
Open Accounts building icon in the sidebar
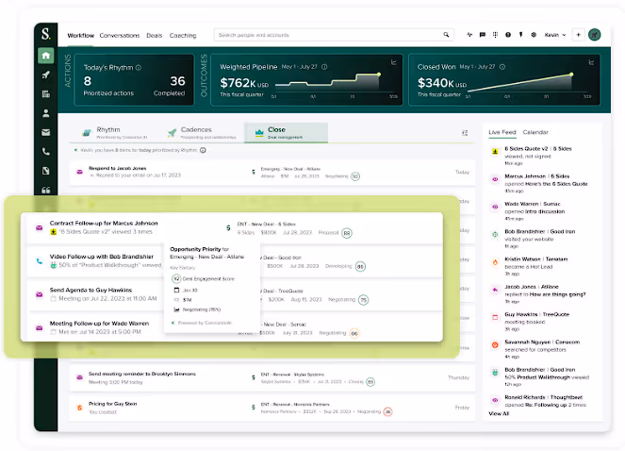tap(46, 93)
